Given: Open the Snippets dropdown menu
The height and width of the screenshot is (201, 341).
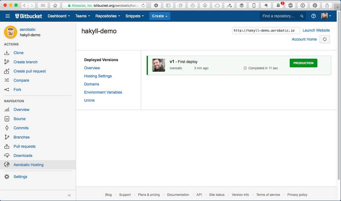Looking at the screenshot, I should click(x=134, y=16).
